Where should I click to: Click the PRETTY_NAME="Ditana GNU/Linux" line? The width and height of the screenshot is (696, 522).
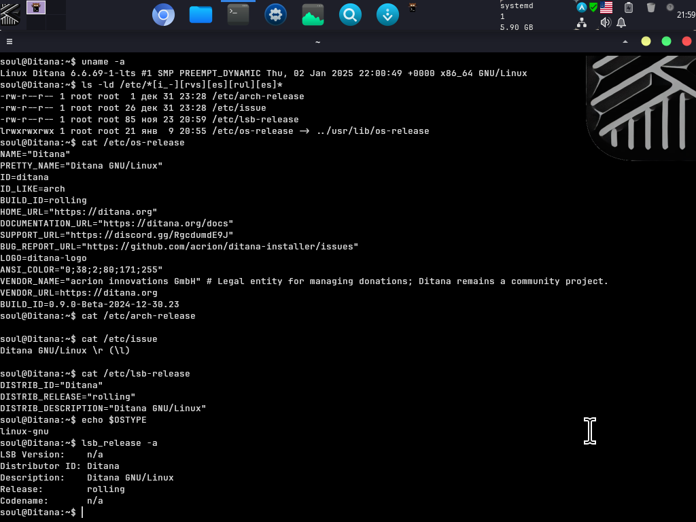coord(82,166)
